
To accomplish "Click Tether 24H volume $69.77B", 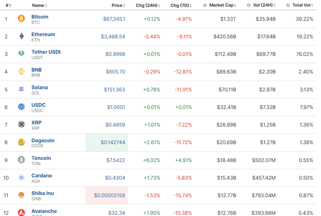I will 266,54.
